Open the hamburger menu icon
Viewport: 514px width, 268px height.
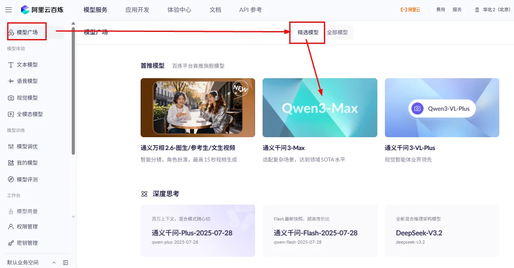(x=9, y=10)
